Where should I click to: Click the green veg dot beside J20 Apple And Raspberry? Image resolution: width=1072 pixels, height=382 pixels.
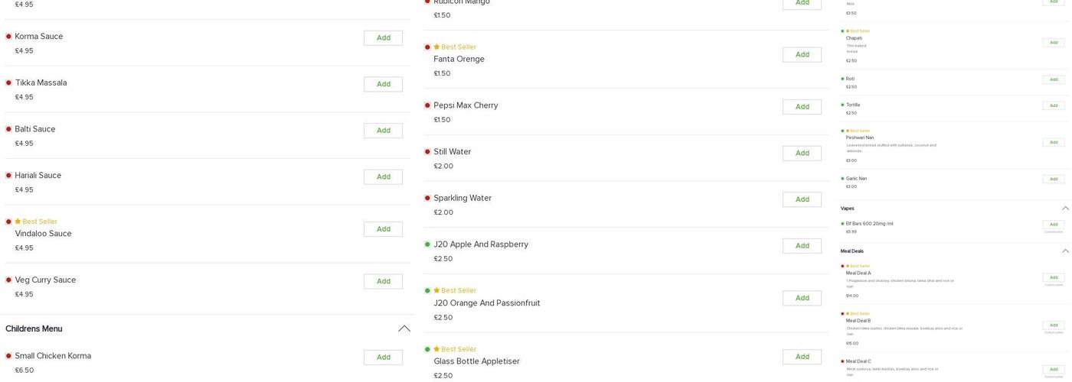click(x=427, y=244)
